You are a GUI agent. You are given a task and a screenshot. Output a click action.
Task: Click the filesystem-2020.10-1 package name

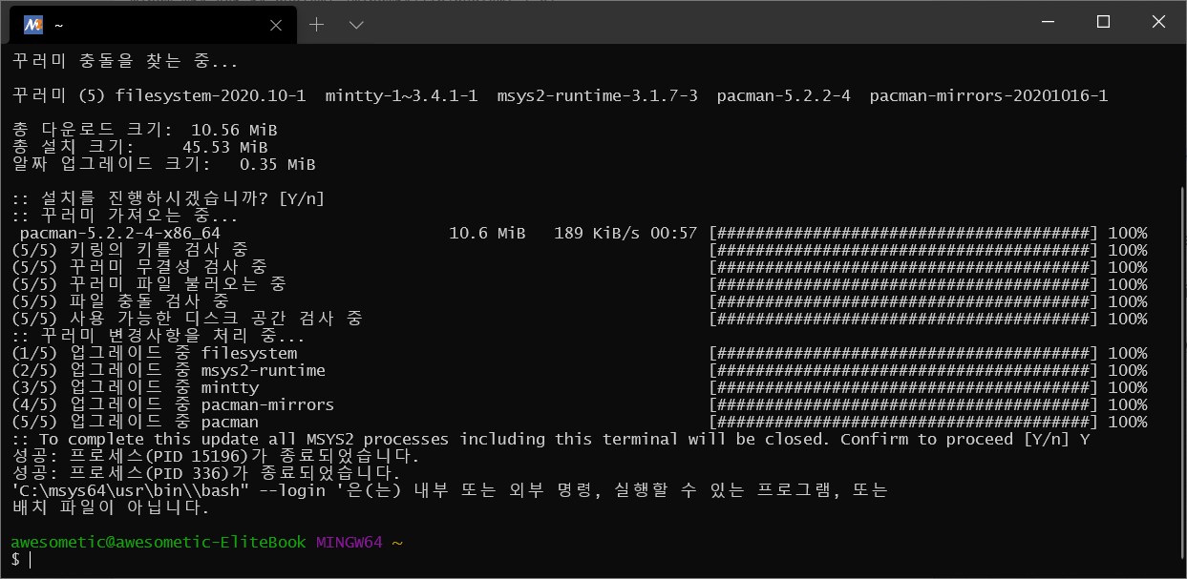click(x=210, y=95)
